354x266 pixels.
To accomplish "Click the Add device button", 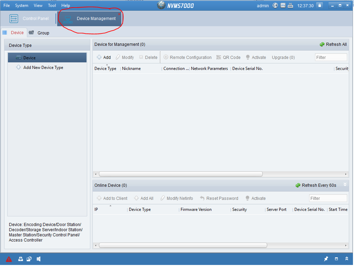I will click(x=104, y=57).
